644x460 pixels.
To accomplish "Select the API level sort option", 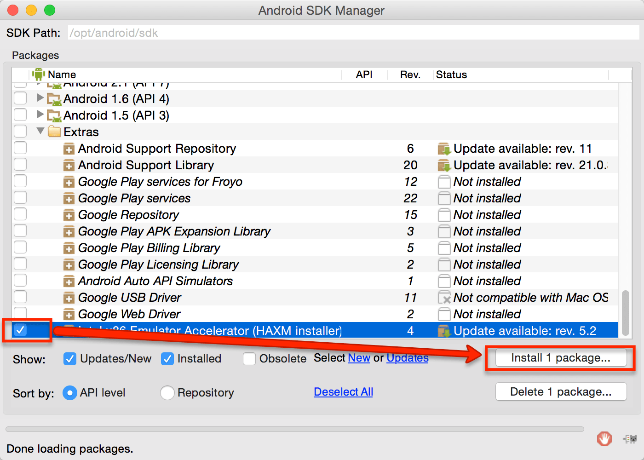I will click(x=70, y=393).
